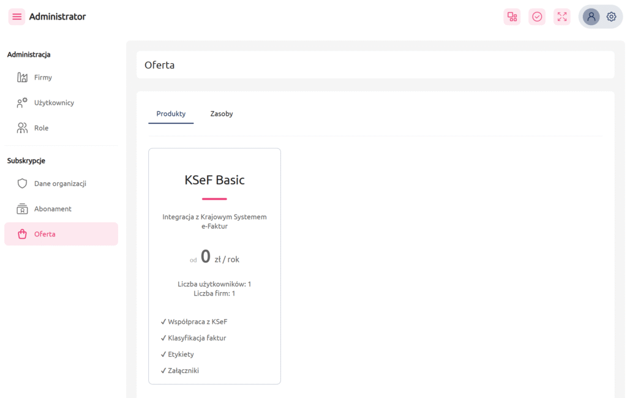Open Firmy in the sidebar
Viewport: 627px width, 398px height.
coord(43,78)
